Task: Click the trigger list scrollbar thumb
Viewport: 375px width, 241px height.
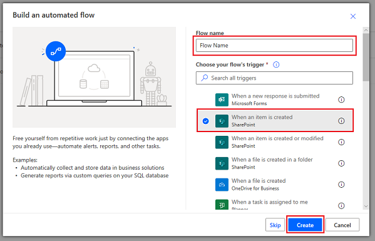Action: (366, 58)
